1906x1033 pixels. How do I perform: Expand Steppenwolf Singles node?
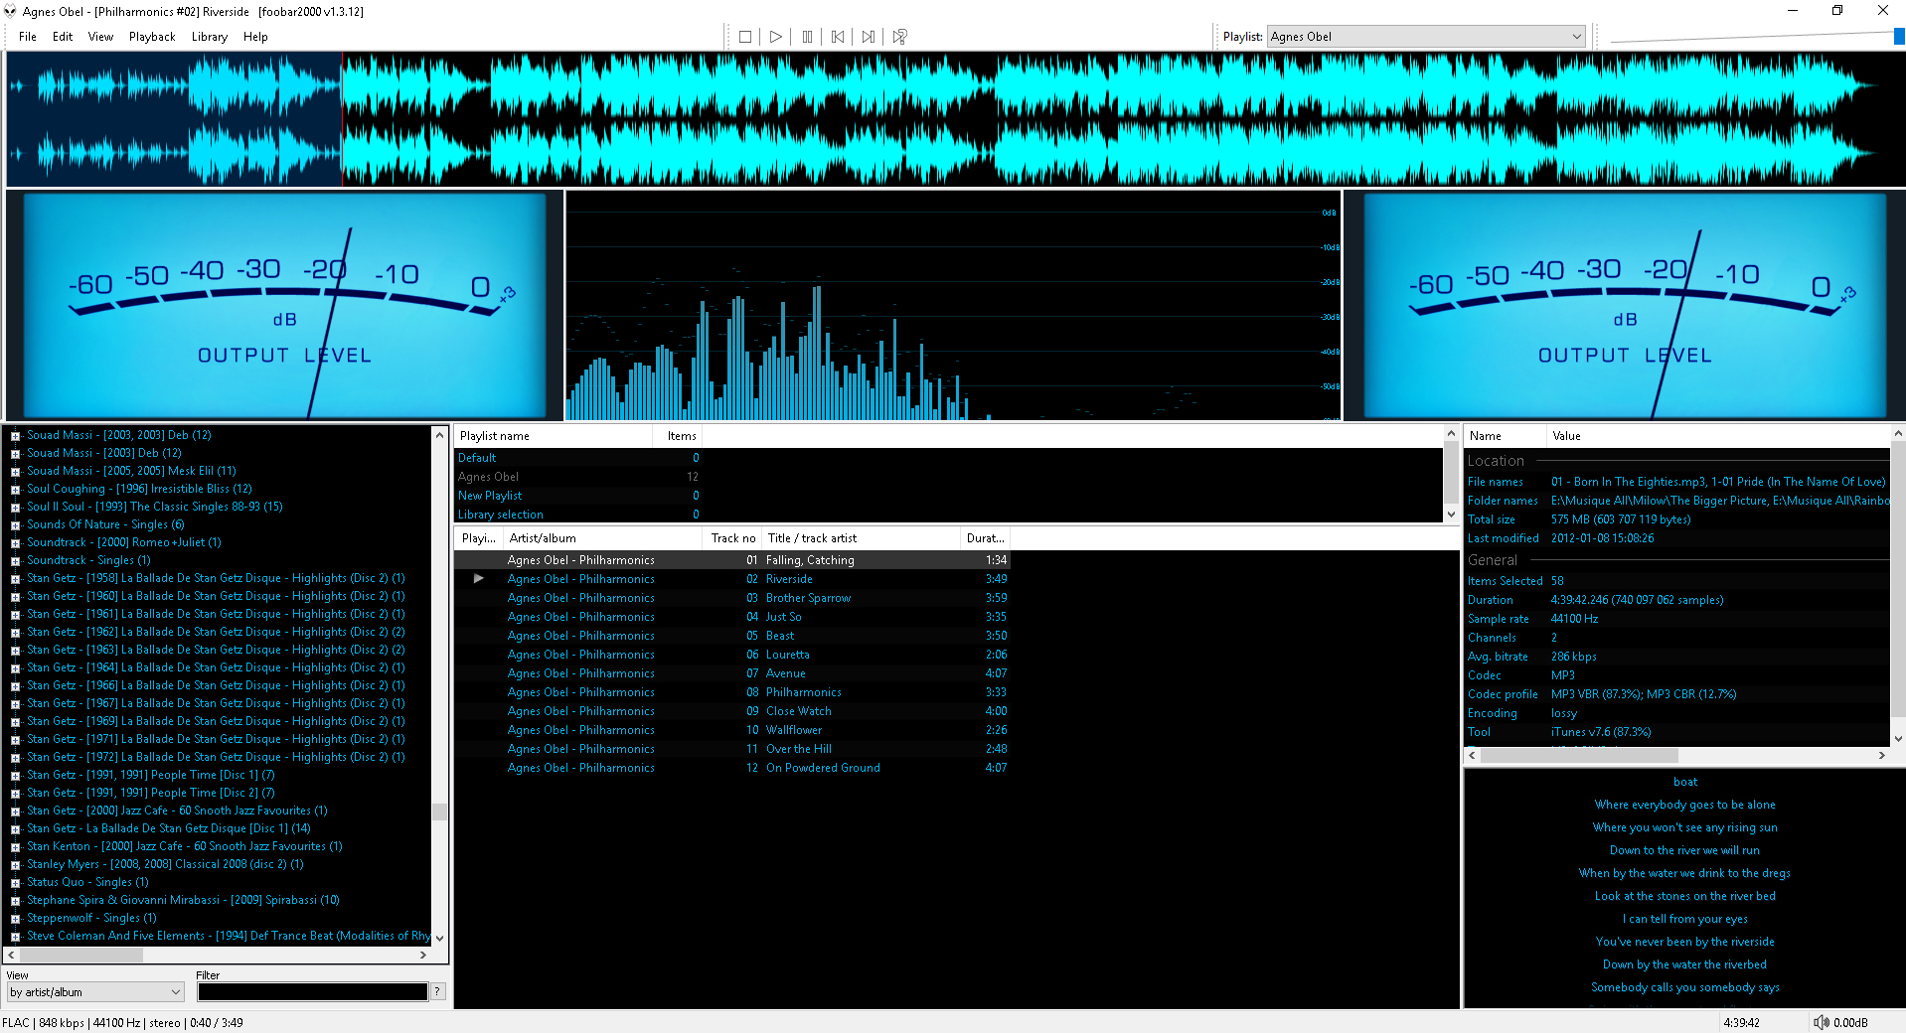(15, 919)
